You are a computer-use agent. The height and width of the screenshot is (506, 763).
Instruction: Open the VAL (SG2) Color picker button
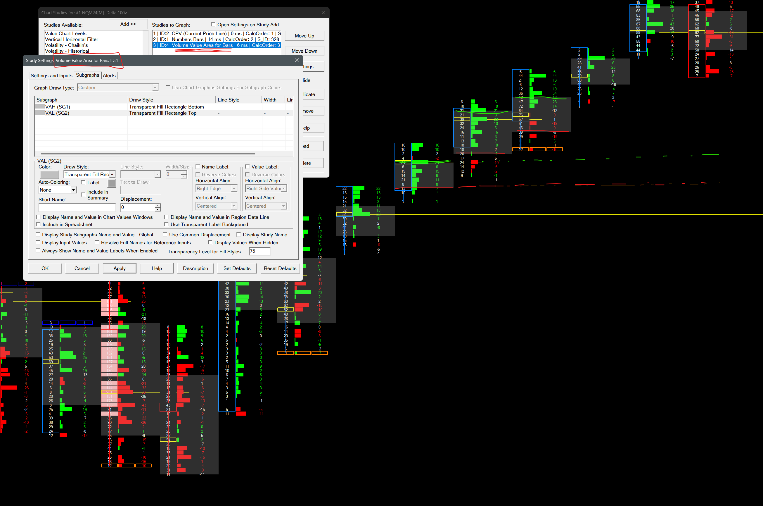(49, 175)
